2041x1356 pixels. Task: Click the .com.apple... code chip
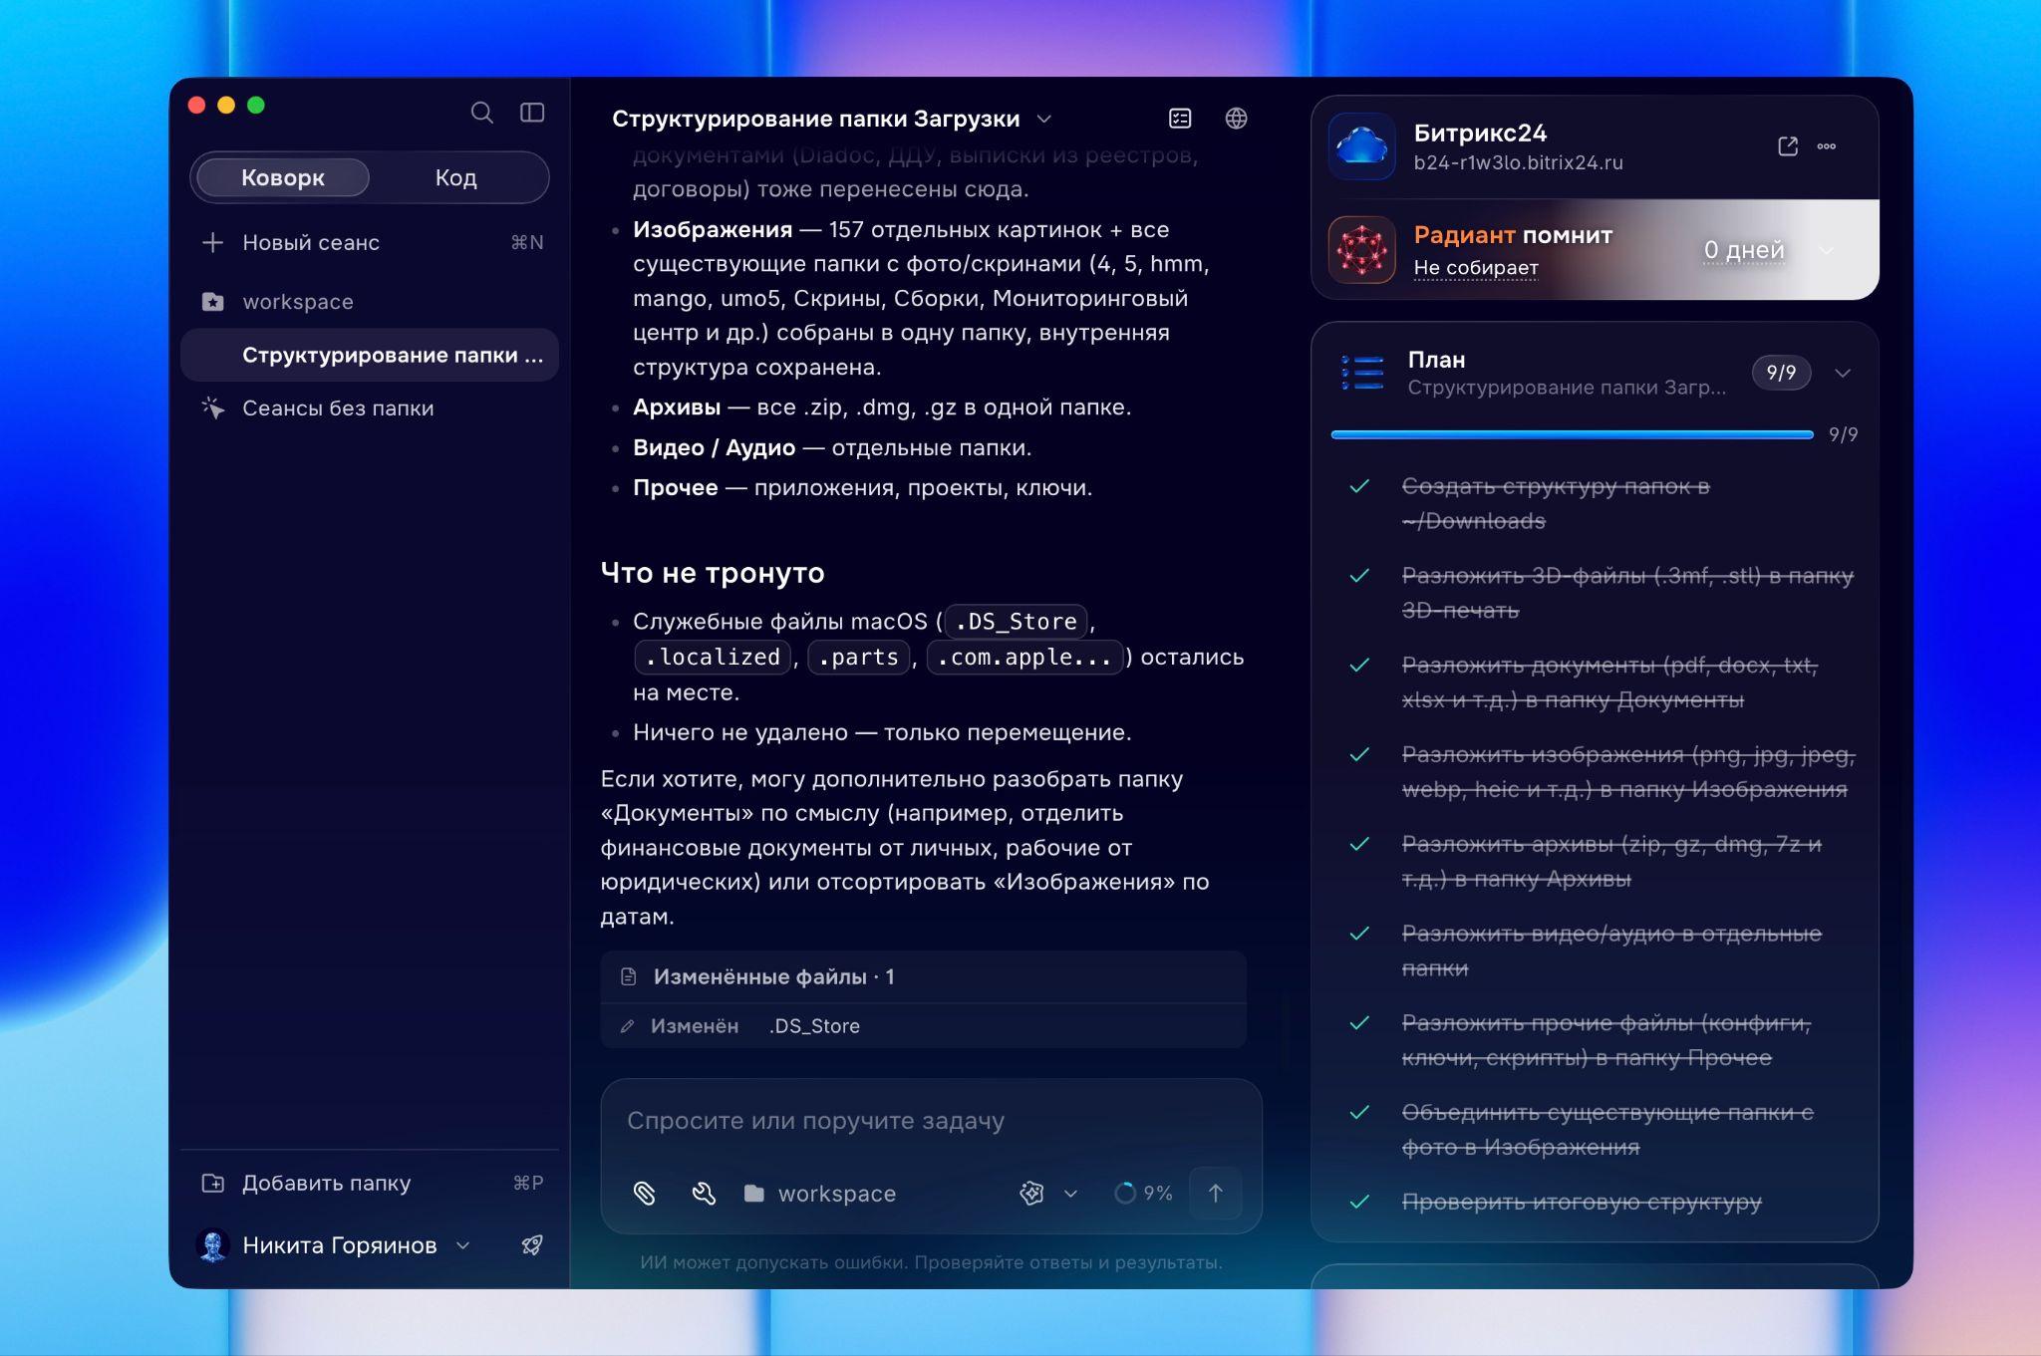pos(1024,657)
